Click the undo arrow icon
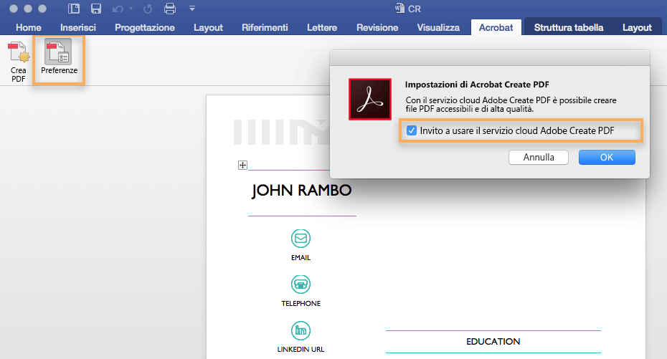This screenshot has width=667, height=359. (118, 9)
